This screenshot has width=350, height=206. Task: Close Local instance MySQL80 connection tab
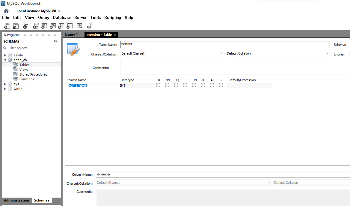[x=59, y=11]
